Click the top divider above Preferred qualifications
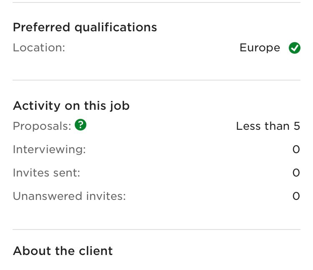The height and width of the screenshot is (270, 313). [156, 3]
